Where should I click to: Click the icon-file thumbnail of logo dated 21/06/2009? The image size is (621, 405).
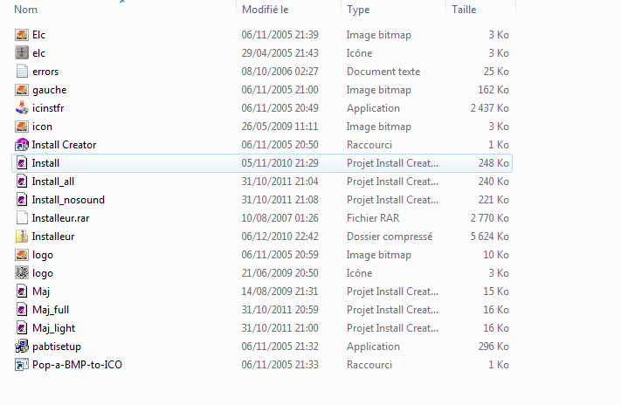[x=22, y=273]
